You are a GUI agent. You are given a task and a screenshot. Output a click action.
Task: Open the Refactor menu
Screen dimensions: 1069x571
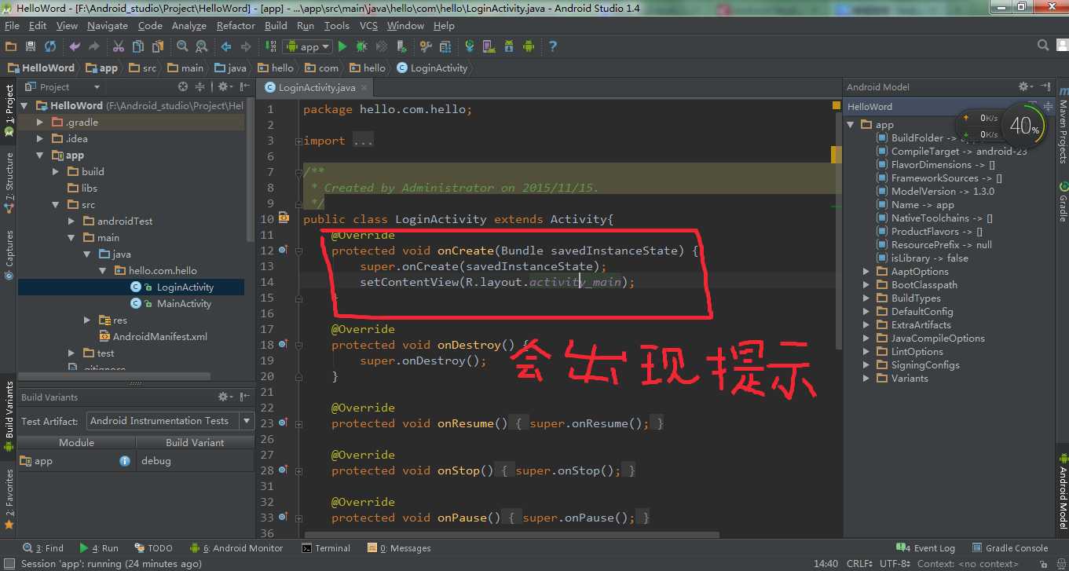[x=236, y=26]
